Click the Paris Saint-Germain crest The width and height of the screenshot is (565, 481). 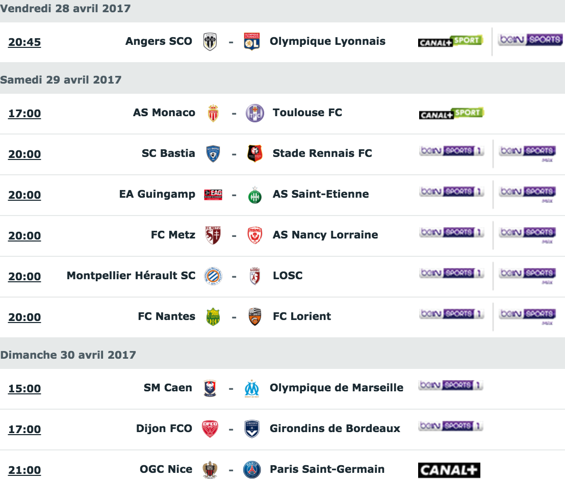(251, 470)
